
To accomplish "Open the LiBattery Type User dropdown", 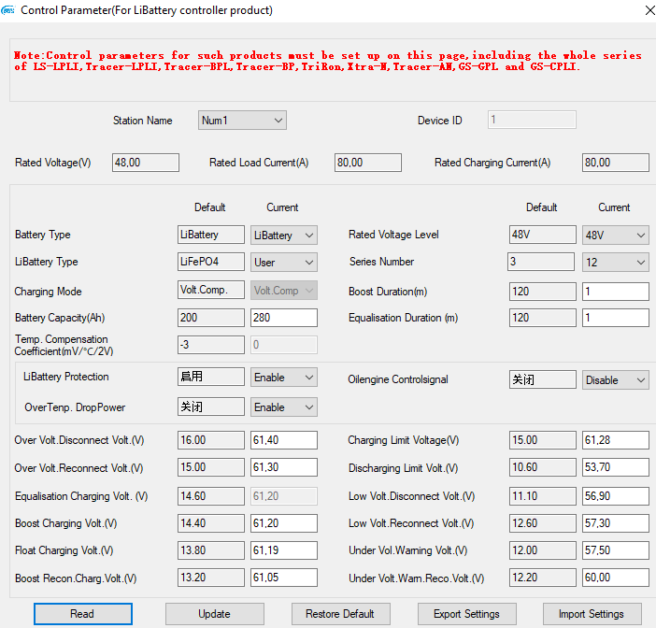I will click(284, 263).
